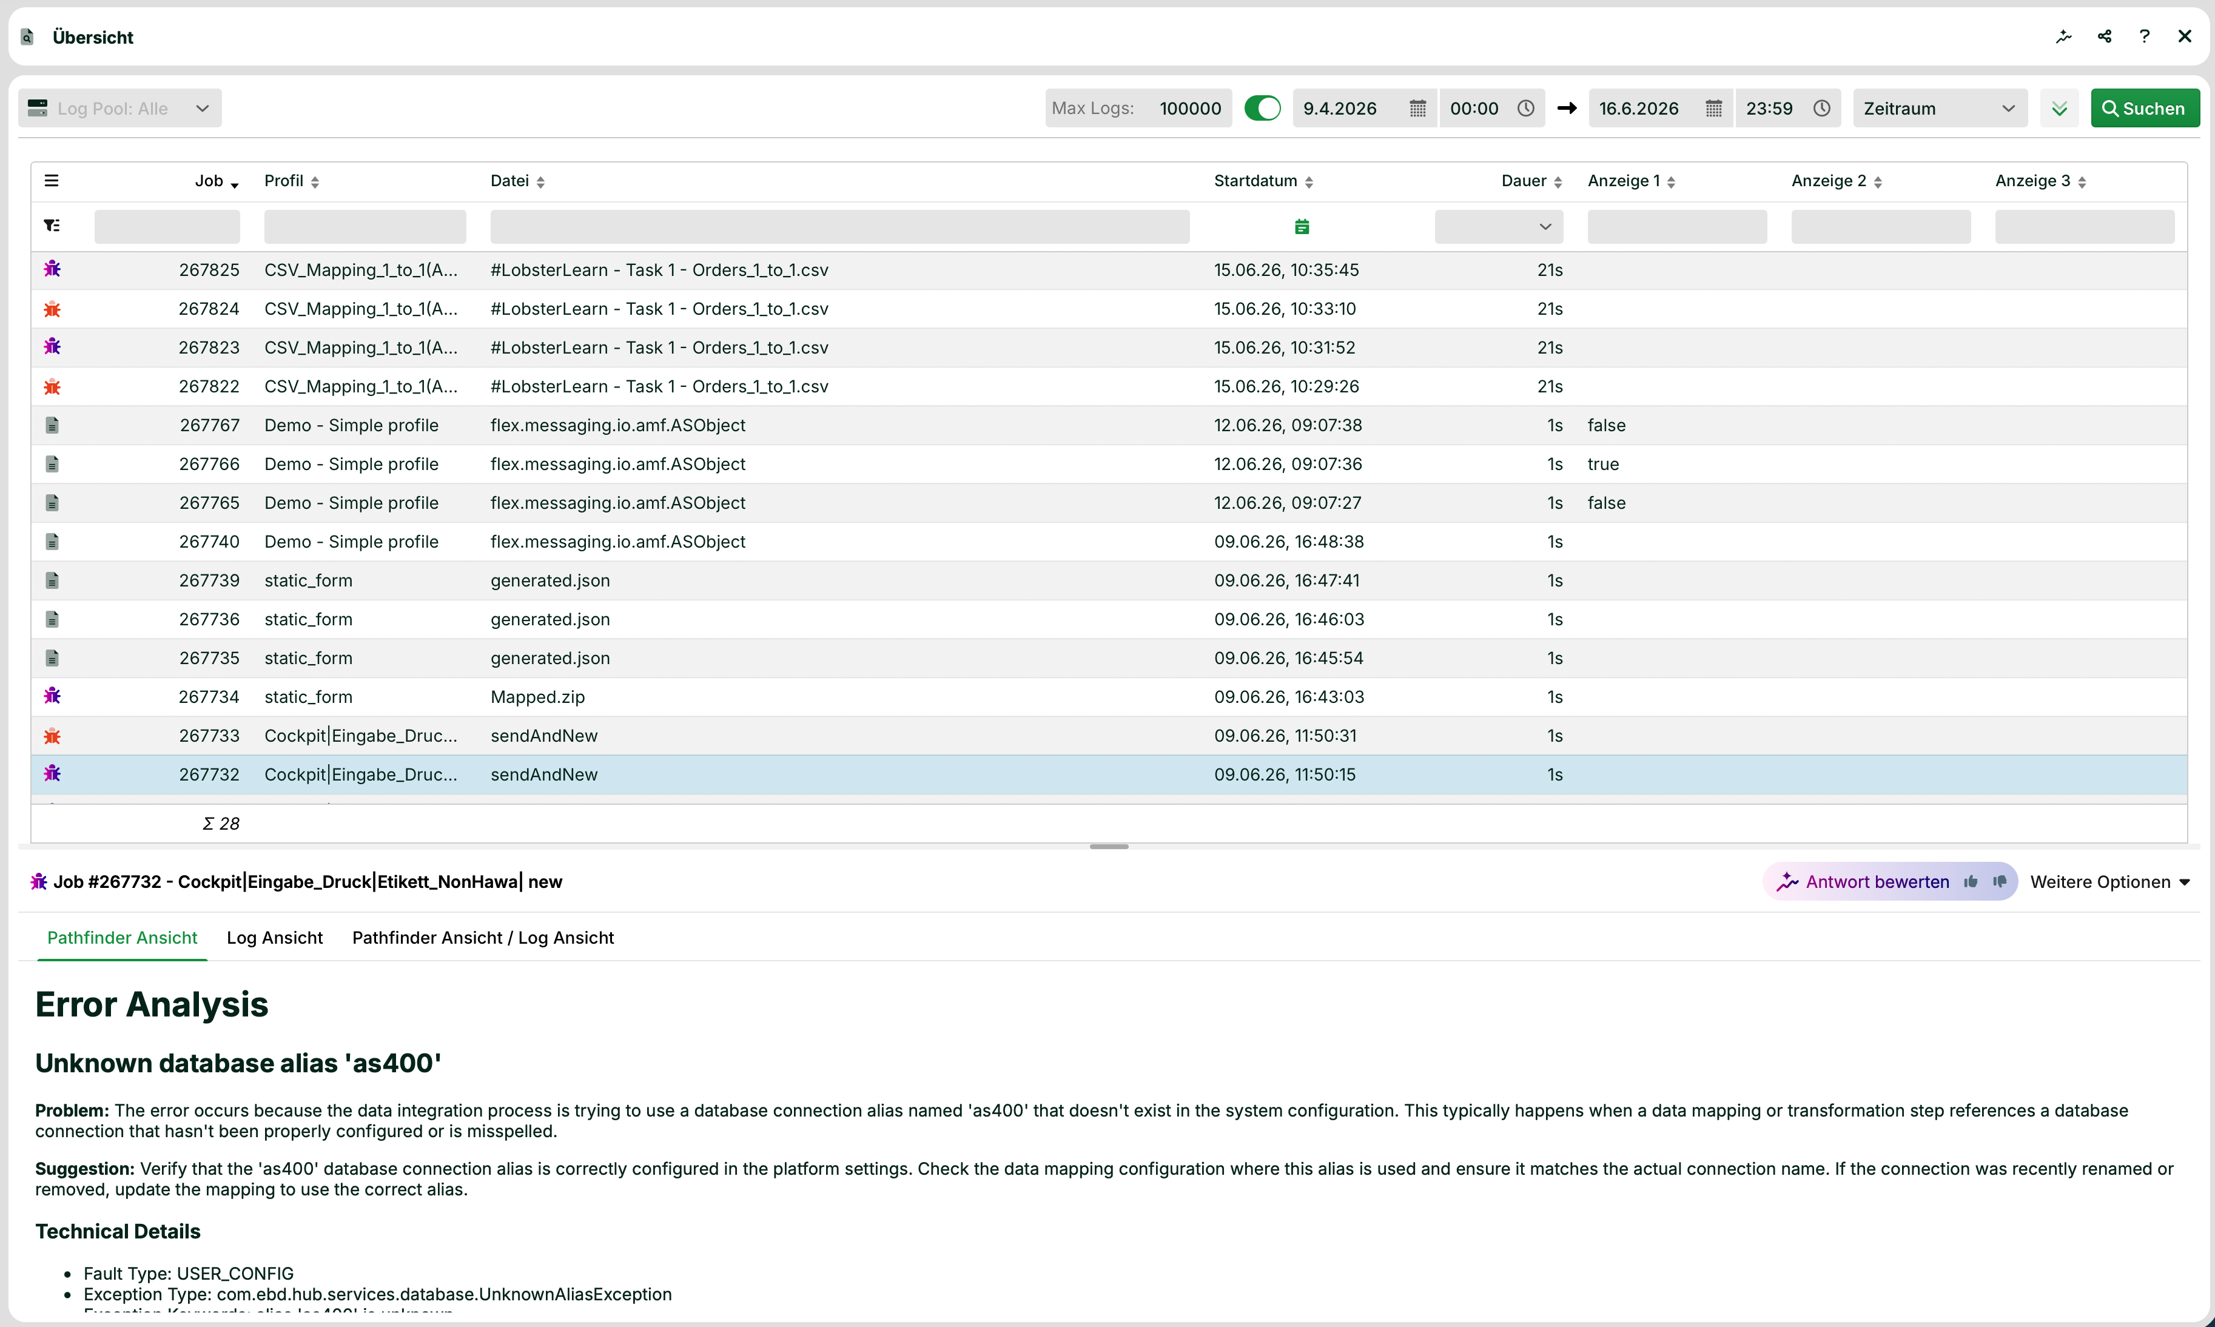Click thumbs up on Antwort bewerten

pos(1971,882)
